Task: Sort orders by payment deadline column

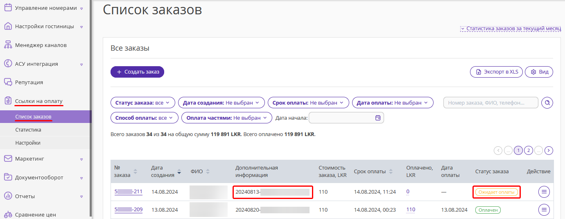Action: 391,172
